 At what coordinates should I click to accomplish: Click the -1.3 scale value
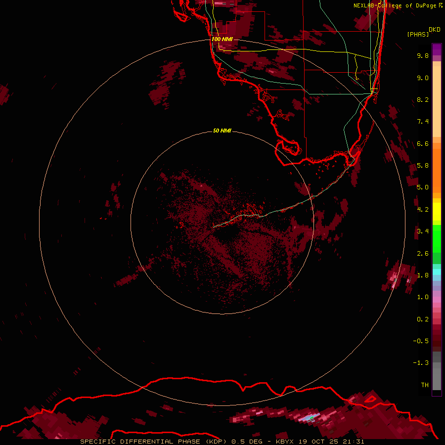click(421, 363)
